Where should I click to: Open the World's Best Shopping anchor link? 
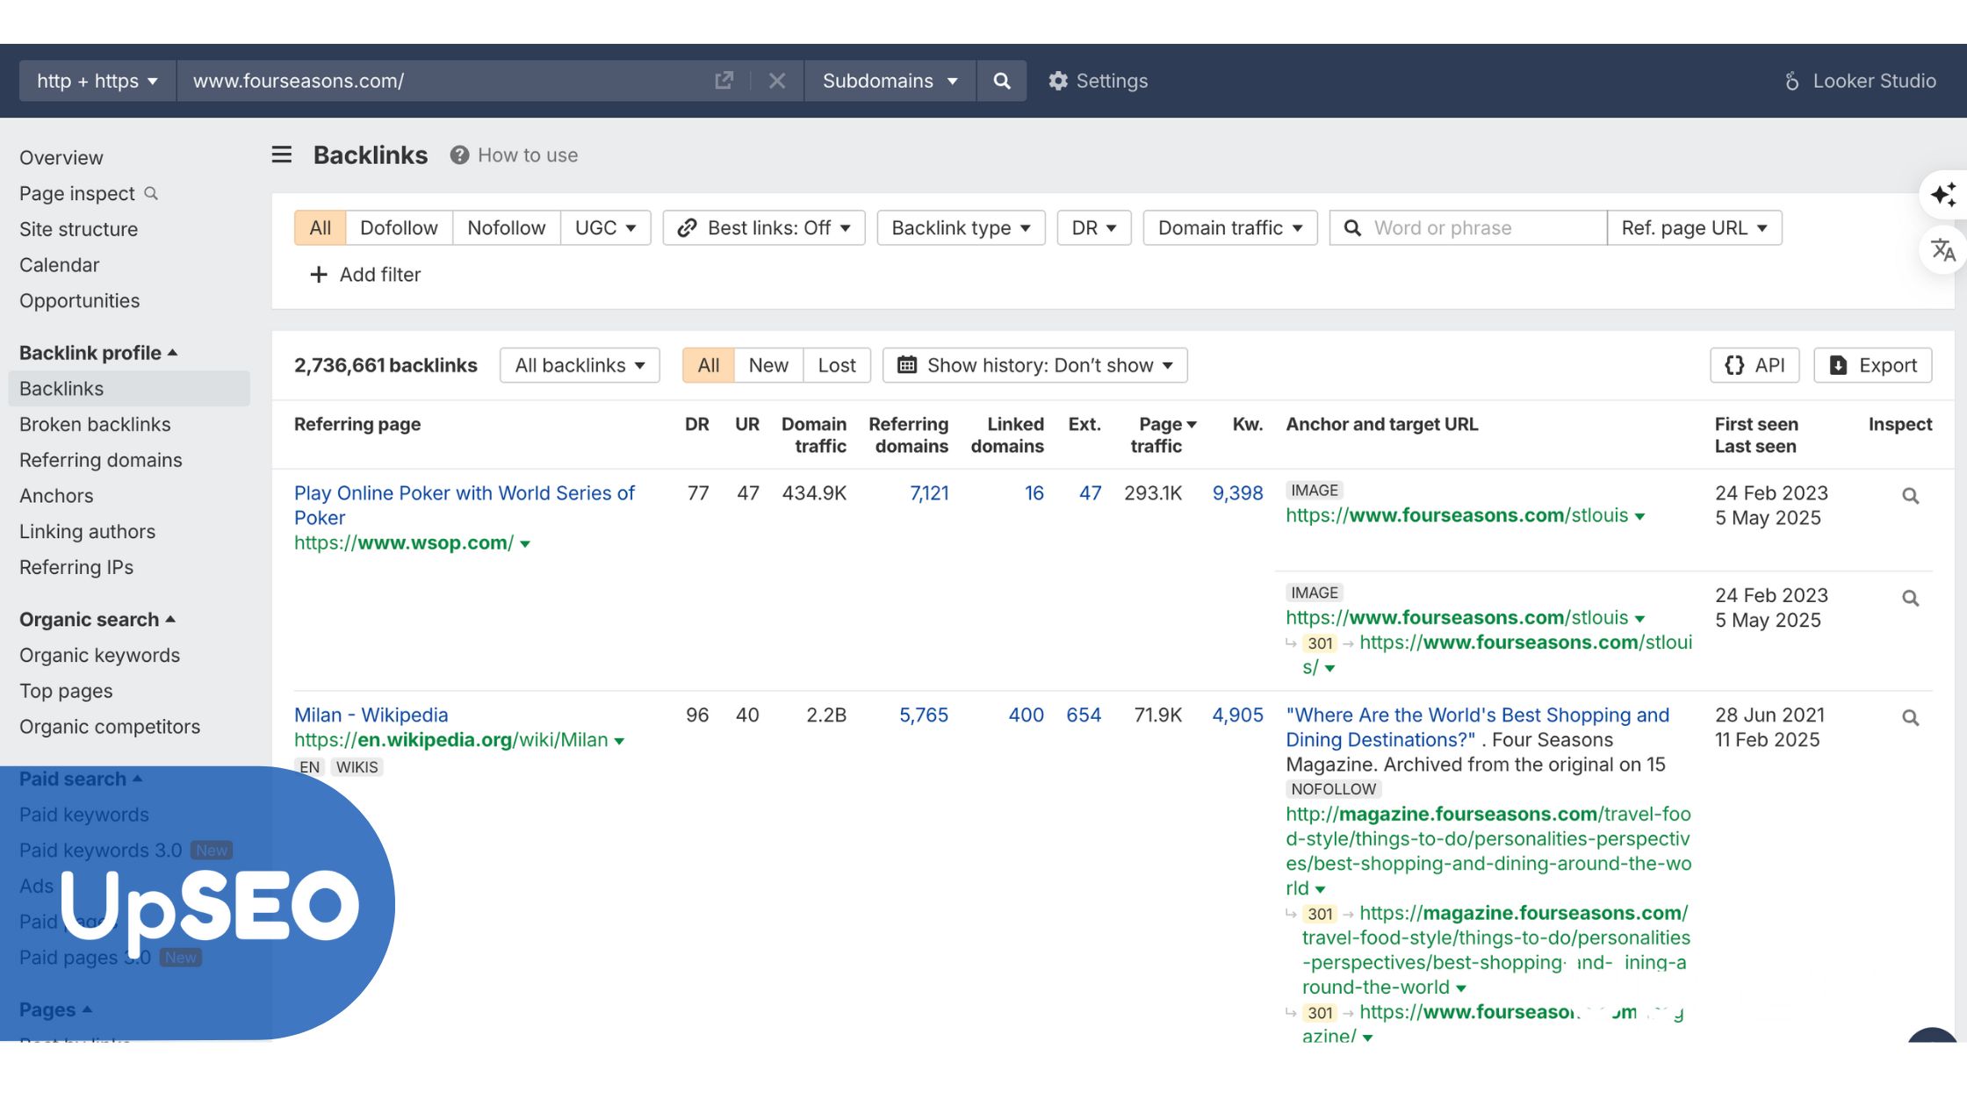click(1478, 728)
